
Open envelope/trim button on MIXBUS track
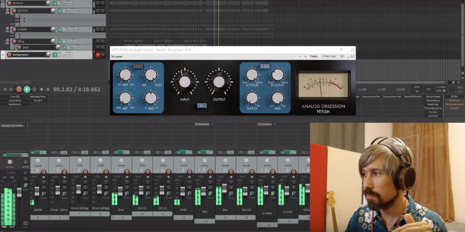[68, 3]
